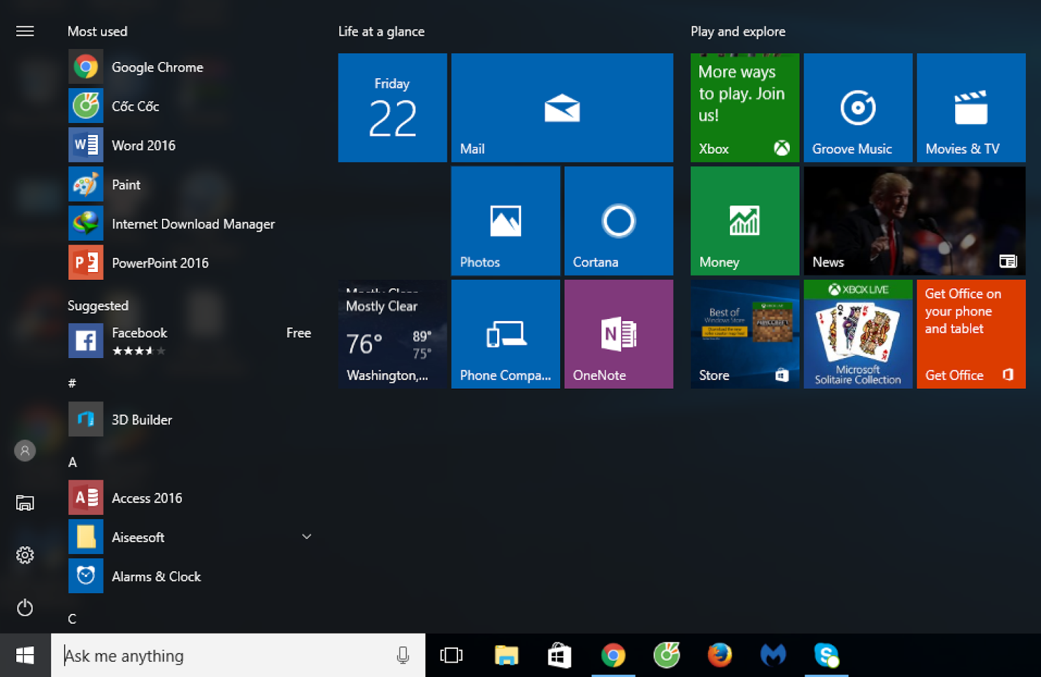Image resolution: width=1041 pixels, height=677 pixels.
Task: Launch Word 2016
Action: 143,145
